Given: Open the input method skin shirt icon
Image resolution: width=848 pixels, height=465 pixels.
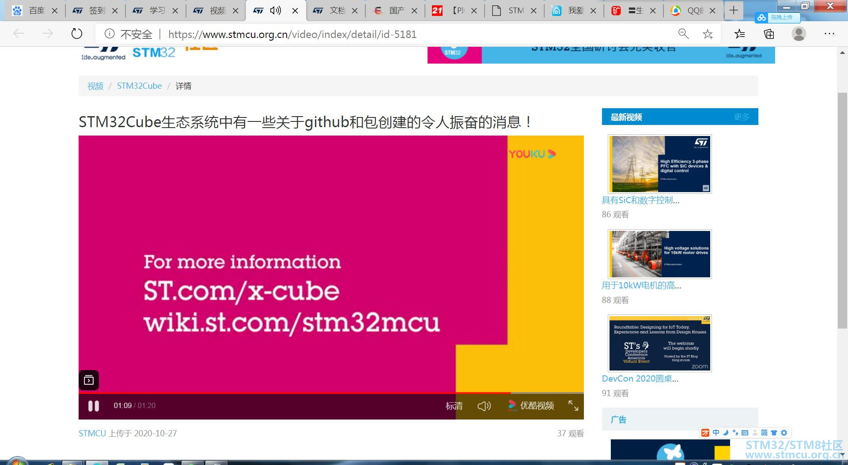Looking at the screenshot, I should coord(774,433).
